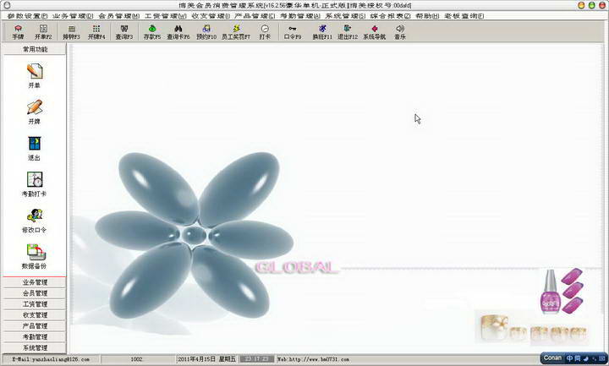Open the 产品管理(C) menu
The image size is (609, 366).
255,16
